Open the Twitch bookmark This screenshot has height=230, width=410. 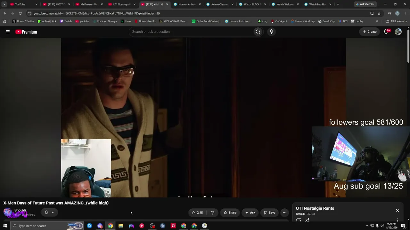click(66, 21)
